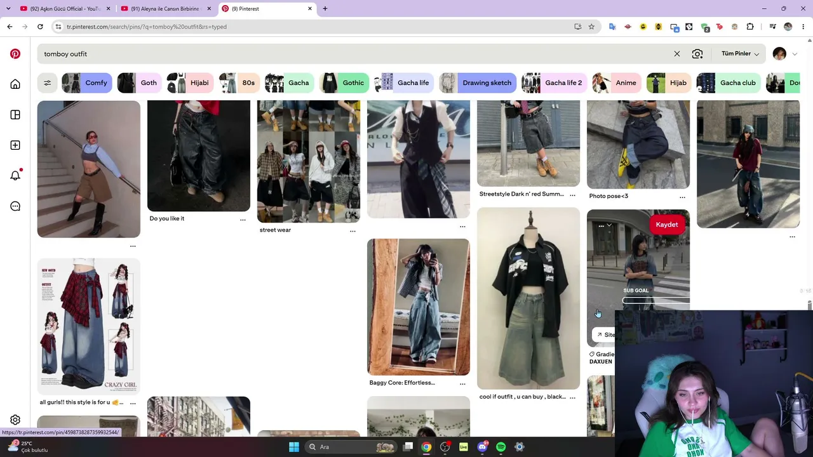813x457 pixels.
Task: Switch to the Aleyna ile Cansın YouTube tab
Action: pos(165,9)
